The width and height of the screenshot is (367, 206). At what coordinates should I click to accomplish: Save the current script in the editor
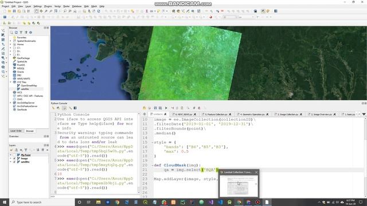tap(155, 108)
